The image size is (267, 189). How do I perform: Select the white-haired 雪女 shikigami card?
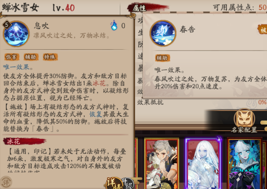point(203,164)
